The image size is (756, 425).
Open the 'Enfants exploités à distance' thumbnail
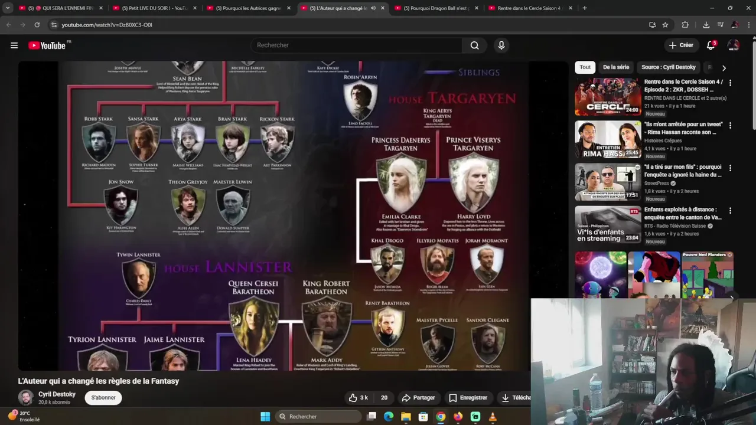pos(608,224)
